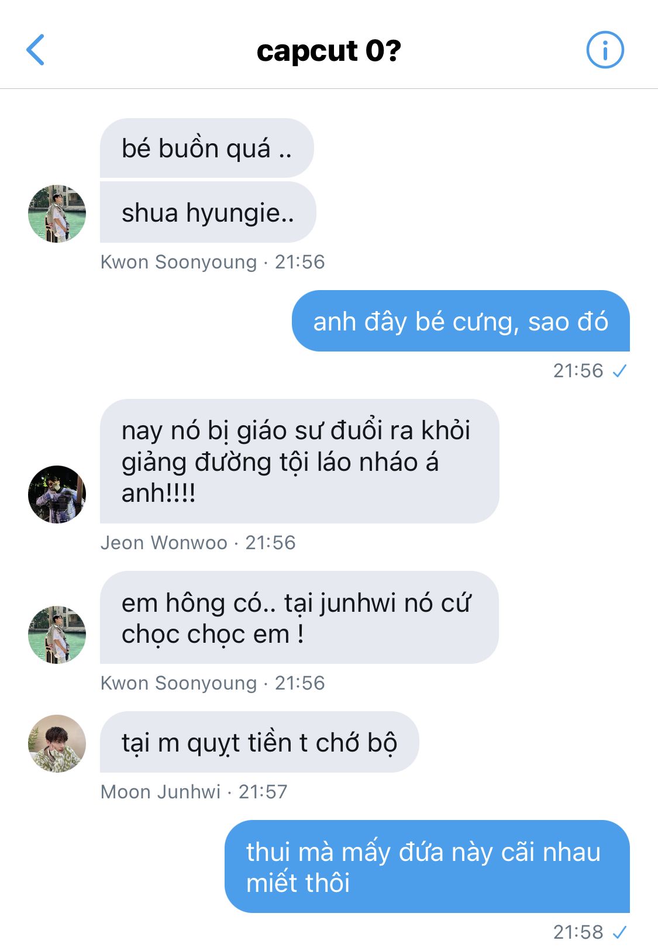Select the 'shua hyungie..' message bubble

point(208,212)
